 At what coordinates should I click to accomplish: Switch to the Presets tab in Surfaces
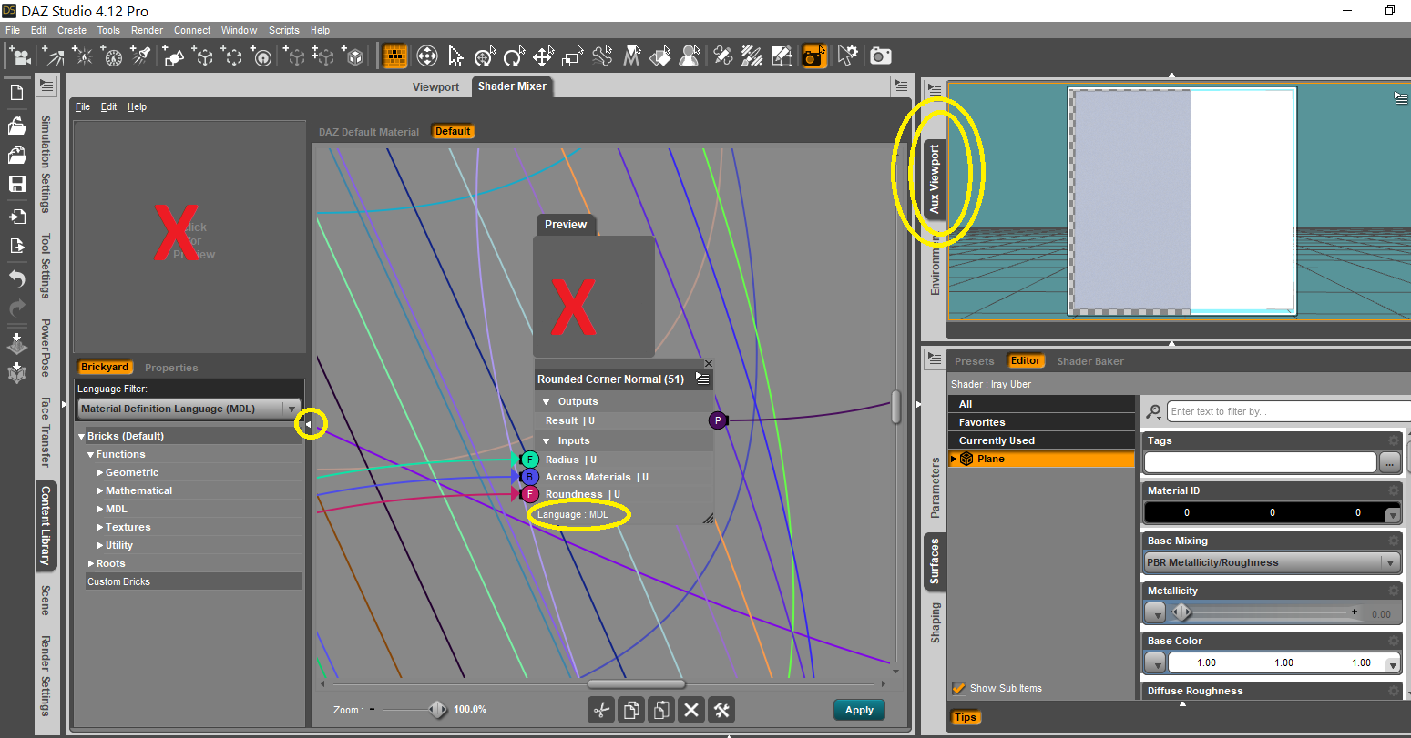975,361
